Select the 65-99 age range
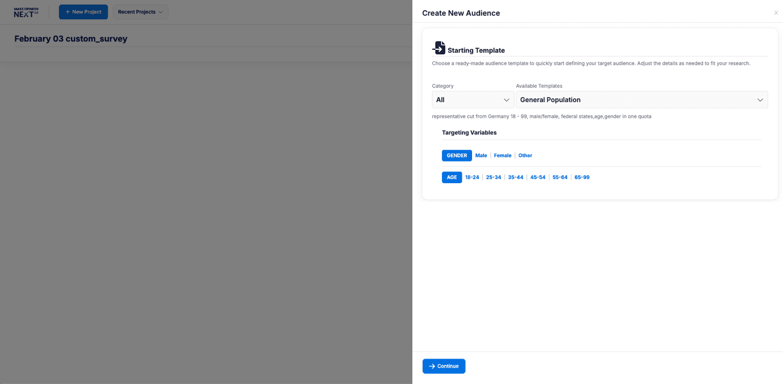 click(582, 177)
